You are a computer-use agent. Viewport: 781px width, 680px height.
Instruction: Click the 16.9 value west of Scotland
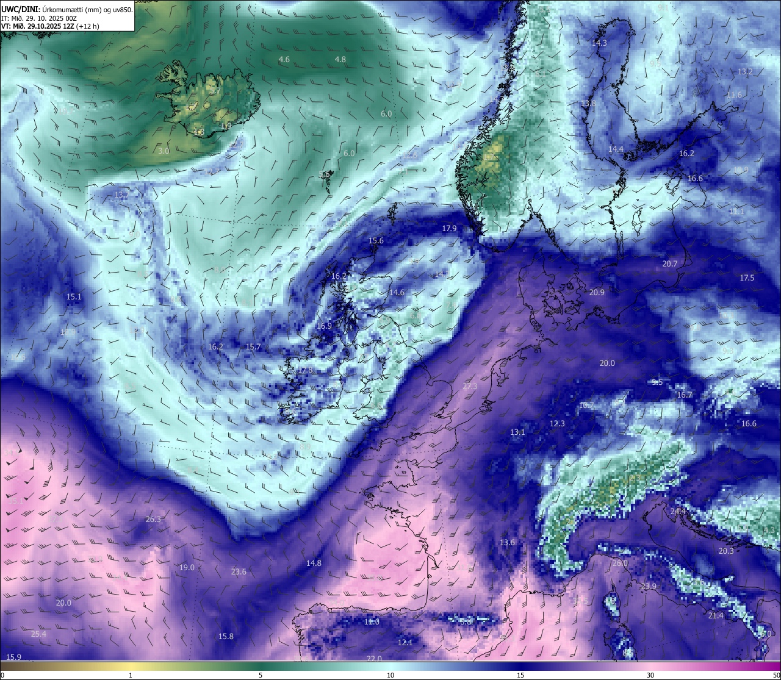point(324,326)
